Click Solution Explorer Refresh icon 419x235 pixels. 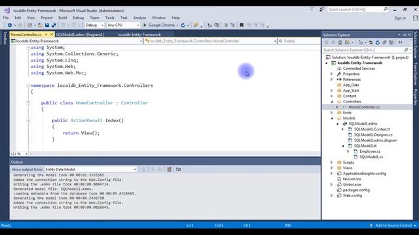[378, 42]
